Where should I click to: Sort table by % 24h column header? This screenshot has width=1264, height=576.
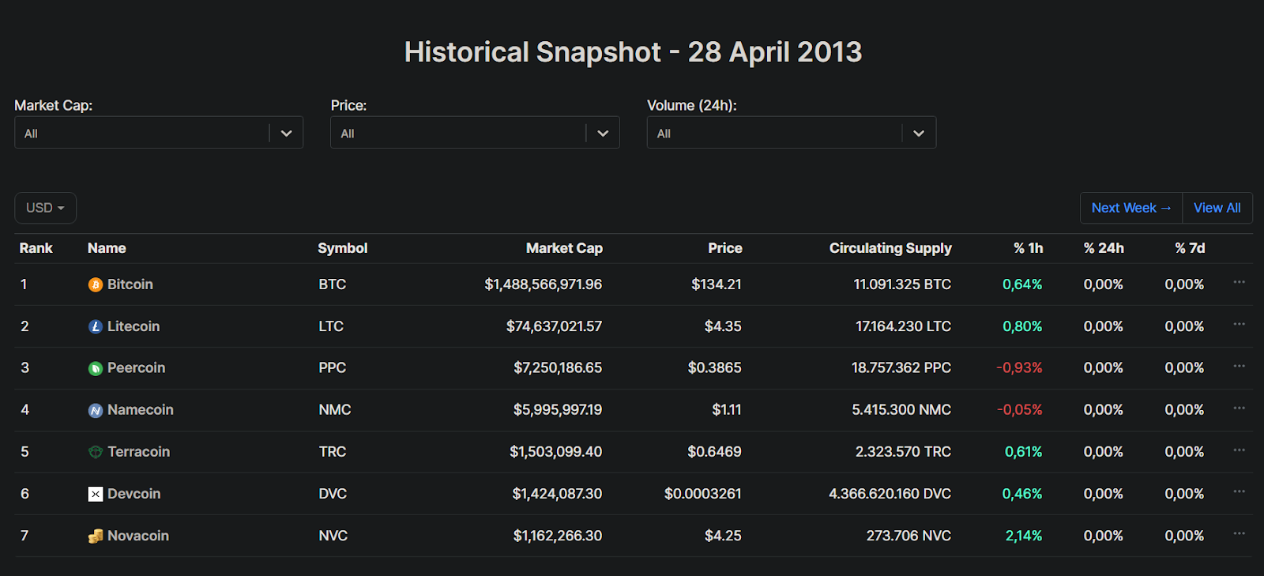point(1104,248)
